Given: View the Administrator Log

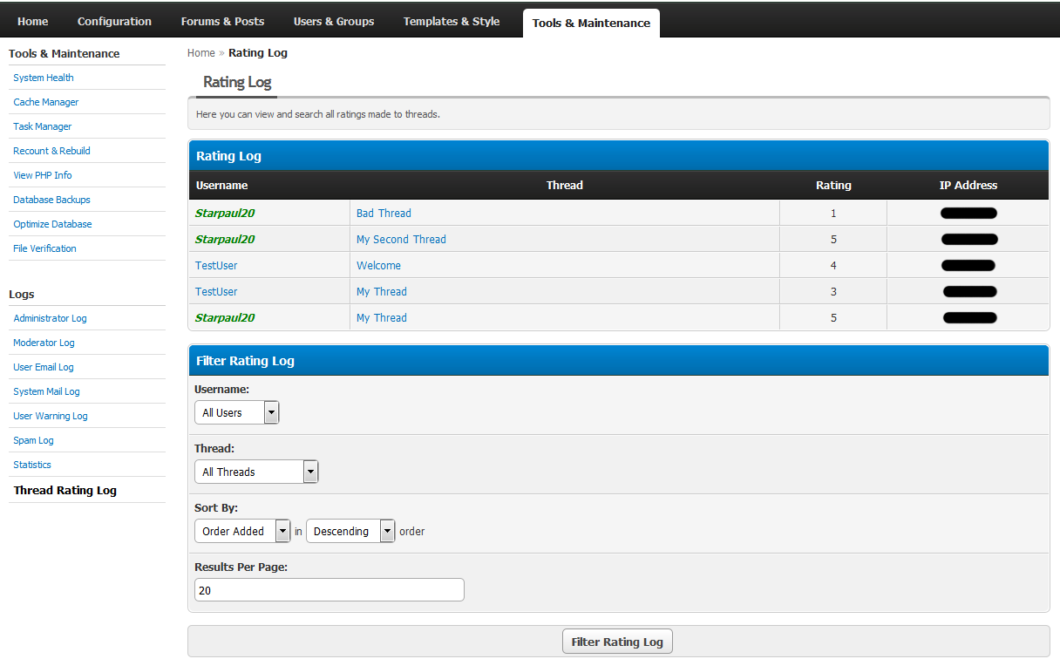Looking at the screenshot, I should coord(51,318).
